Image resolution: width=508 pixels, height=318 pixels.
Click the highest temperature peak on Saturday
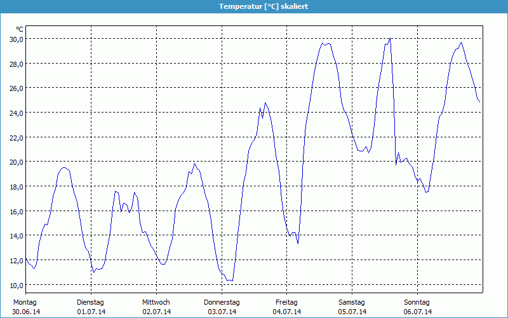pos(390,39)
